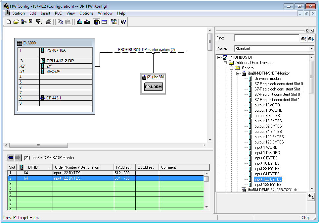Click the Print toolbar icon
319x223 pixels.
pos(49,22)
